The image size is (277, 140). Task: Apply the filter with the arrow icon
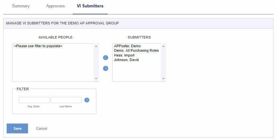(87, 100)
